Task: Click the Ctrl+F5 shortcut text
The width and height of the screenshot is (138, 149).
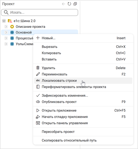Action: pos(120,111)
